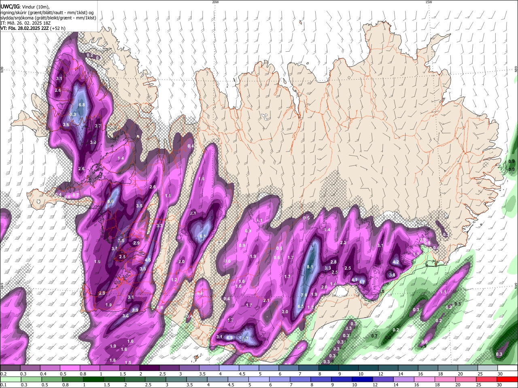Select the 4.1 value on the map
This screenshot has width=518, height=388.
click(x=355, y=280)
